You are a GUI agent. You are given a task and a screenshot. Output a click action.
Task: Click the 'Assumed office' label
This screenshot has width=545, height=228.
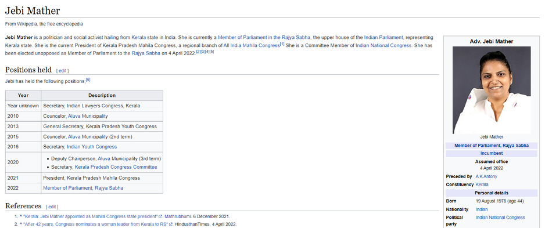492,161
